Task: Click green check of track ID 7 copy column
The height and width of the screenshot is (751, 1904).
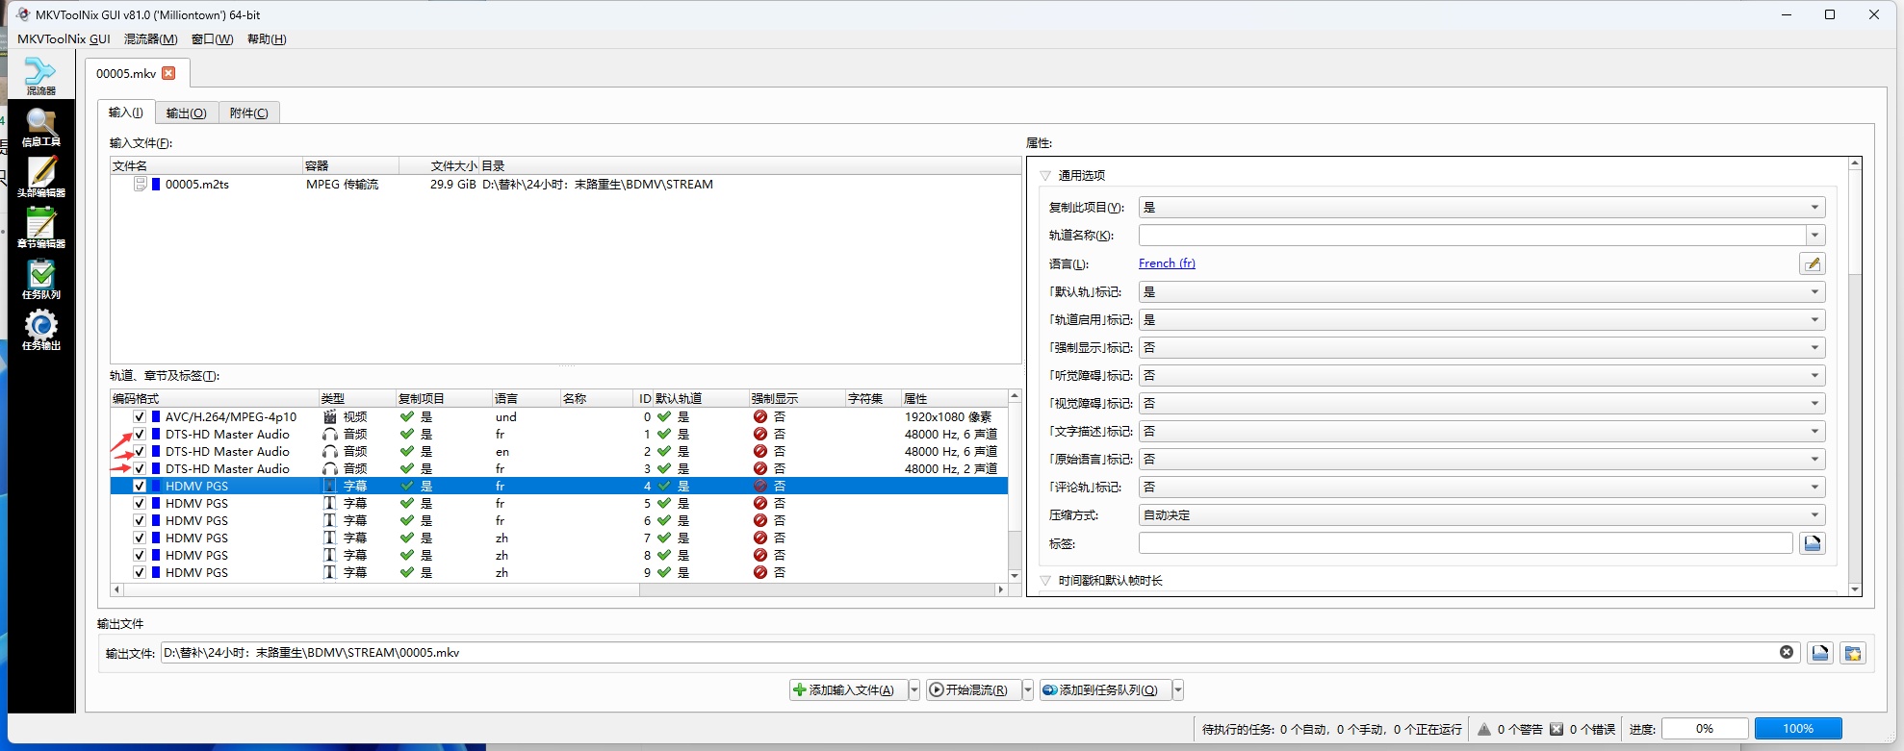Action: (407, 538)
